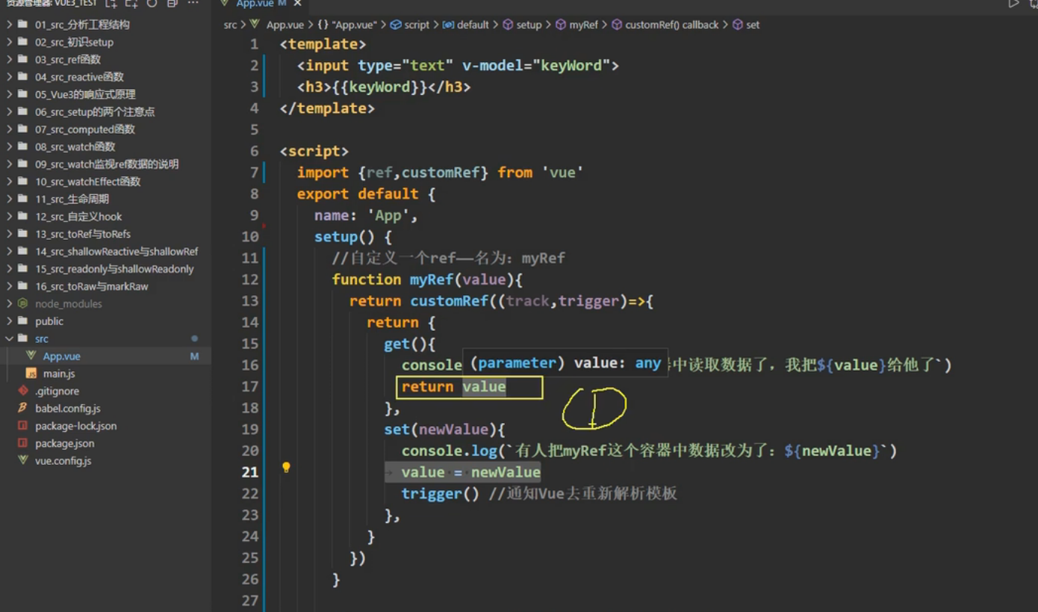1038x612 pixels.
Task: Click the cube icon before setup in breadcrumbs
Action: pyautogui.click(x=508, y=25)
